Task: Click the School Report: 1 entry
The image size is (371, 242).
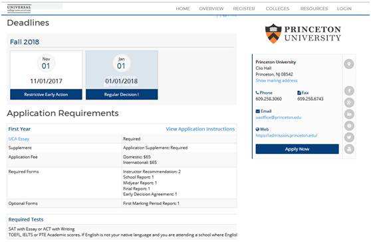Action: click(138, 177)
